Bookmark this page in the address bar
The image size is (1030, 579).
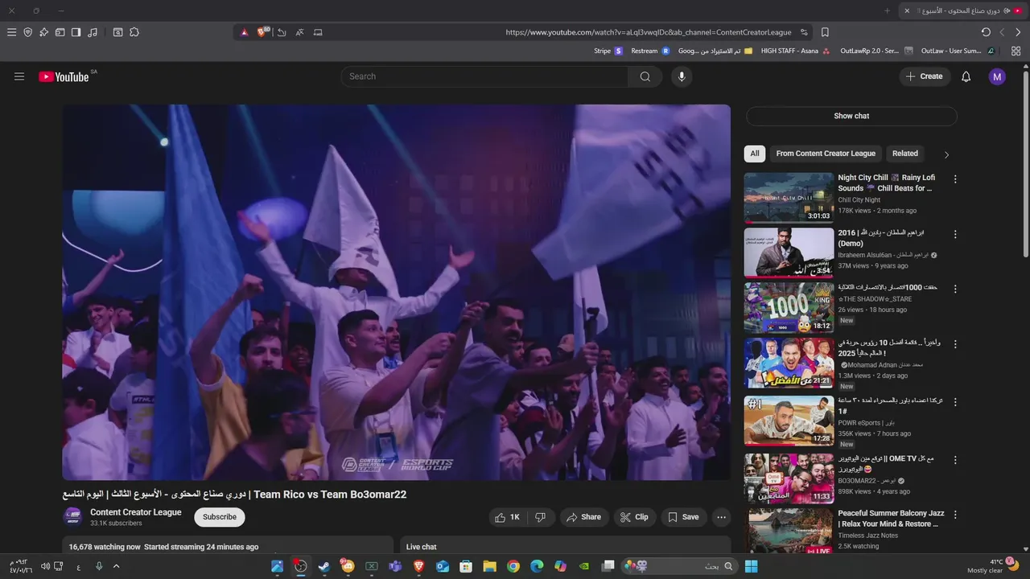(825, 32)
